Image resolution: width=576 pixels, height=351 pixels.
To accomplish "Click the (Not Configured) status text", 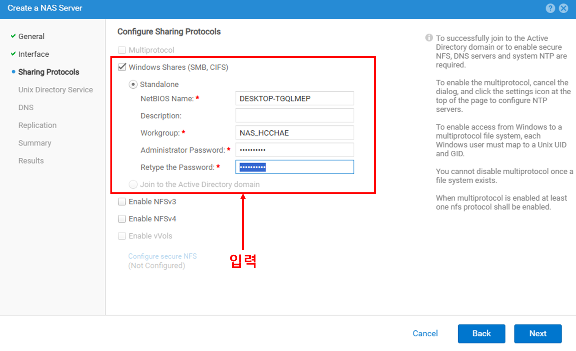I will click(x=156, y=266).
